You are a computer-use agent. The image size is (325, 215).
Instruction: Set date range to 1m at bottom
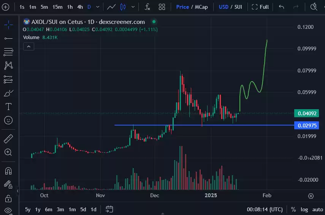pyautogui.click(x=72, y=209)
